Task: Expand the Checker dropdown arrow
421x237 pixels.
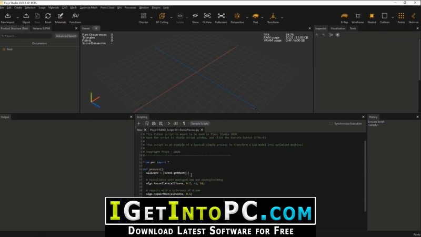Action: (x=151, y=17)
